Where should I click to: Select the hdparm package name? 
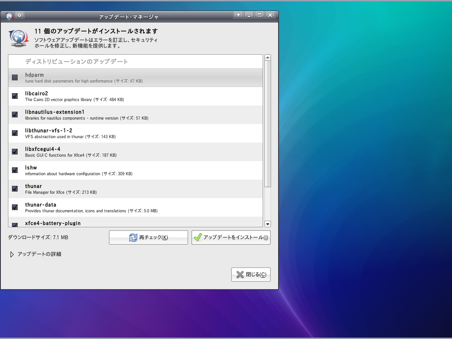click(x=34, y=75)
